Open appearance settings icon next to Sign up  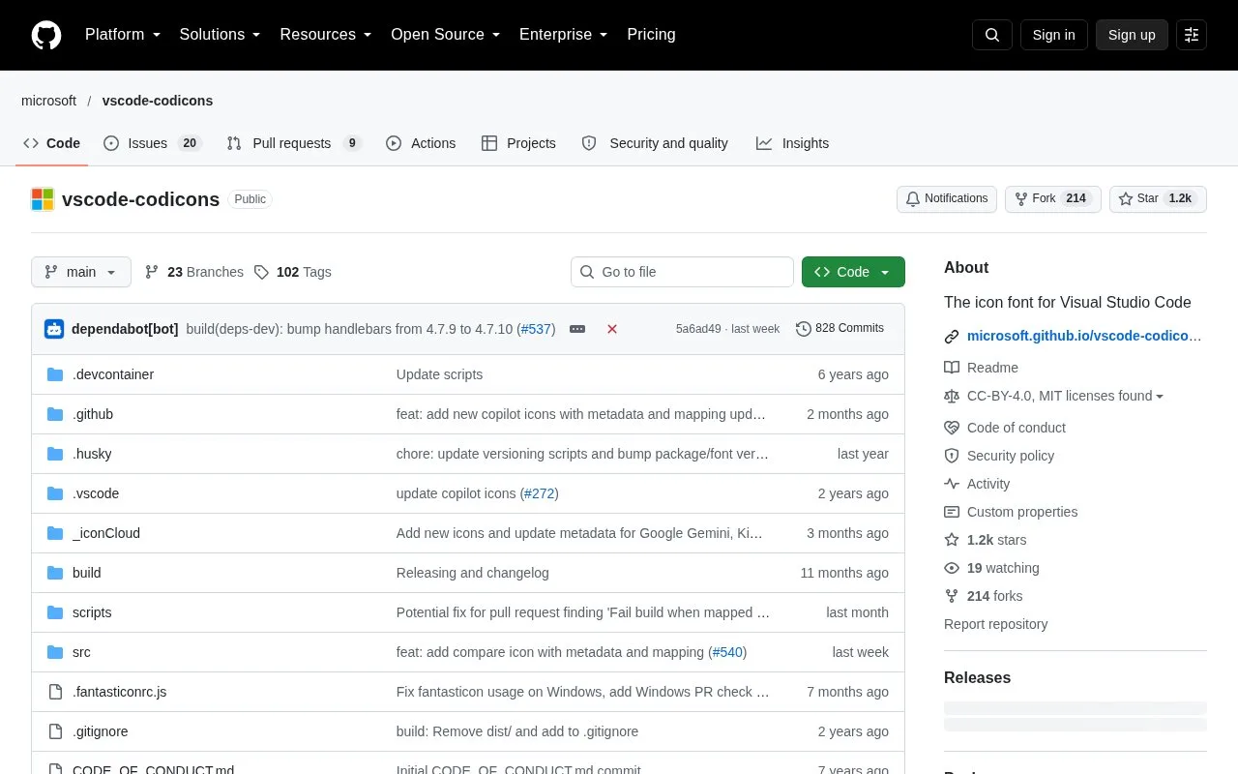(1192, 35)
